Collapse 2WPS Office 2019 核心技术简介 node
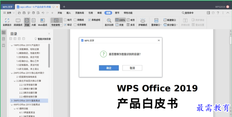 click(x=12, y=73)
